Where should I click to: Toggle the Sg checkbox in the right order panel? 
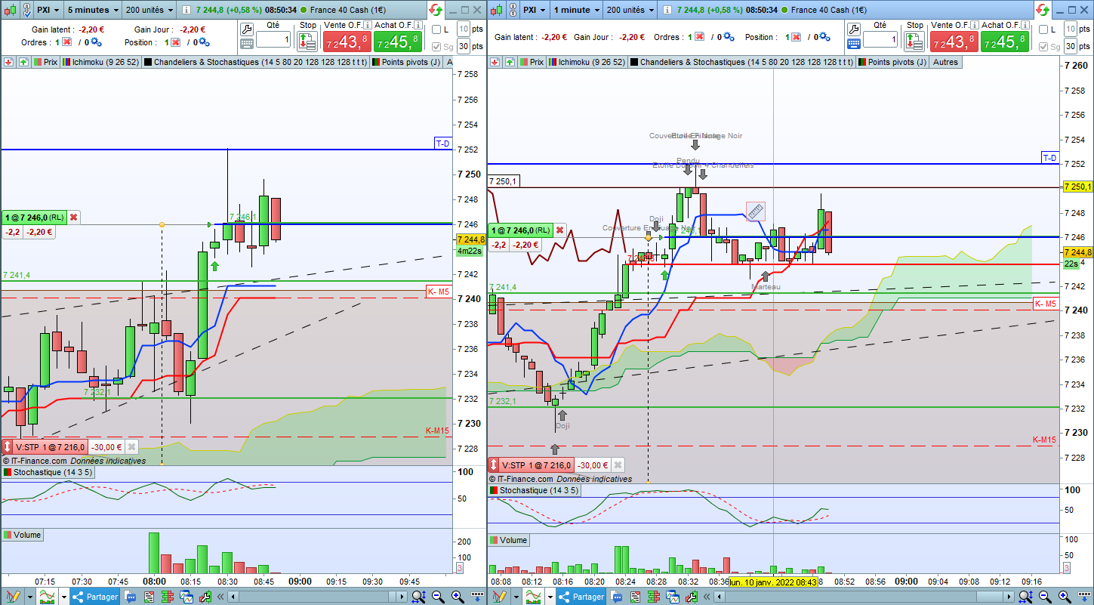click(x=1043, y=46)
